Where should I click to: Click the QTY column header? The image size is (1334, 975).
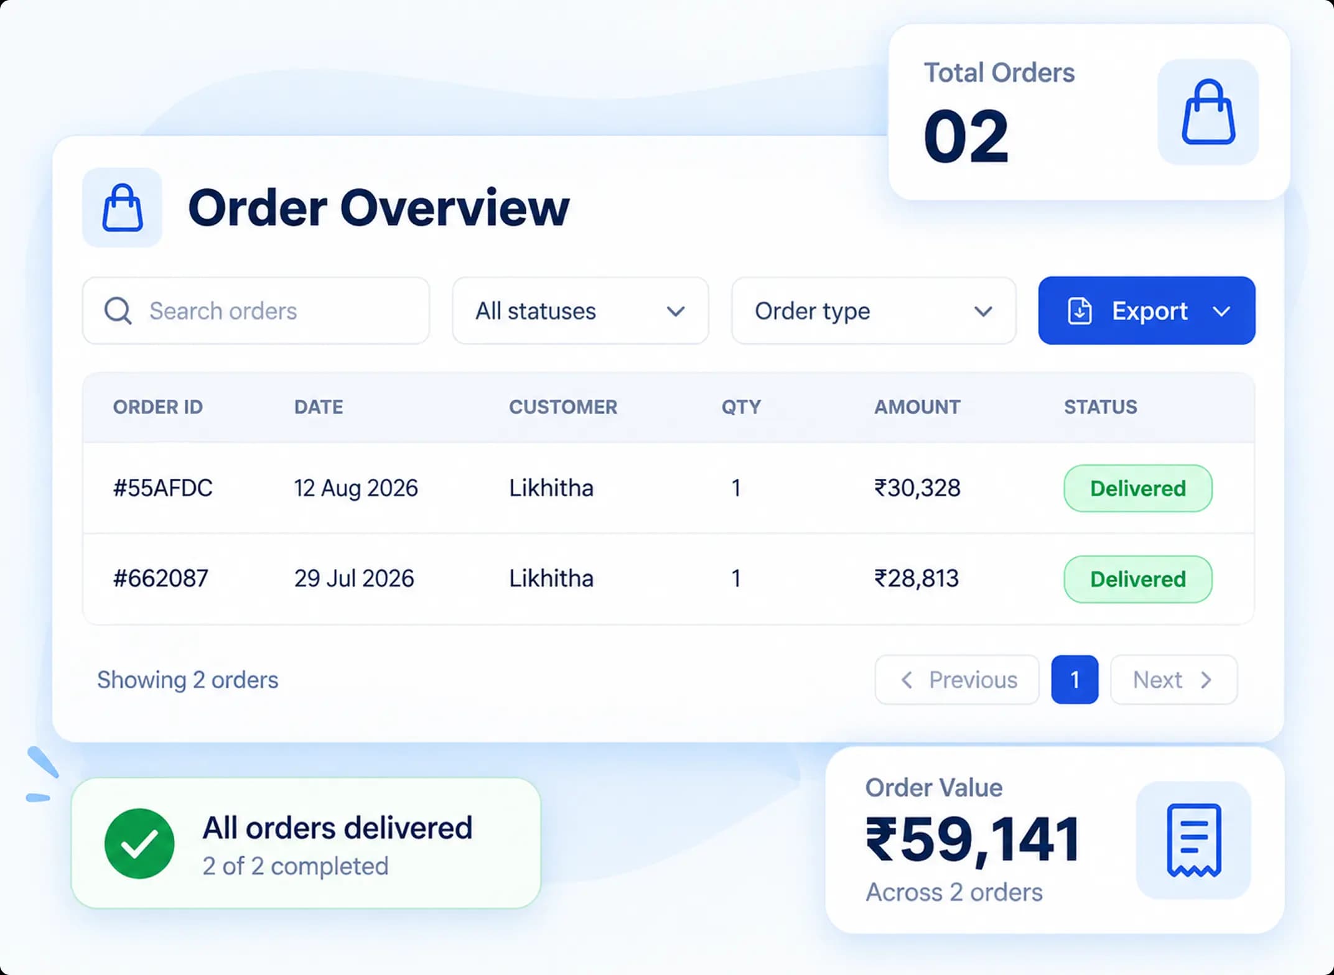coord(741,407)
